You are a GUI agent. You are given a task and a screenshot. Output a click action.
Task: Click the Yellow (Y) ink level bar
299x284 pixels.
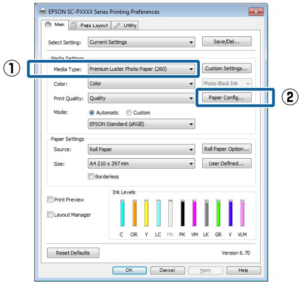pos(146,213)
